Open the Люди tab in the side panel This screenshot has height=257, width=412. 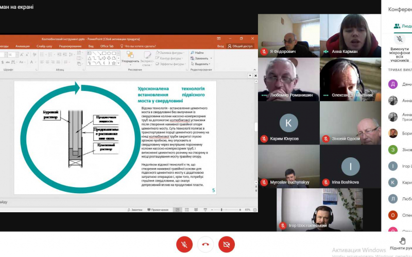point(403,26)
